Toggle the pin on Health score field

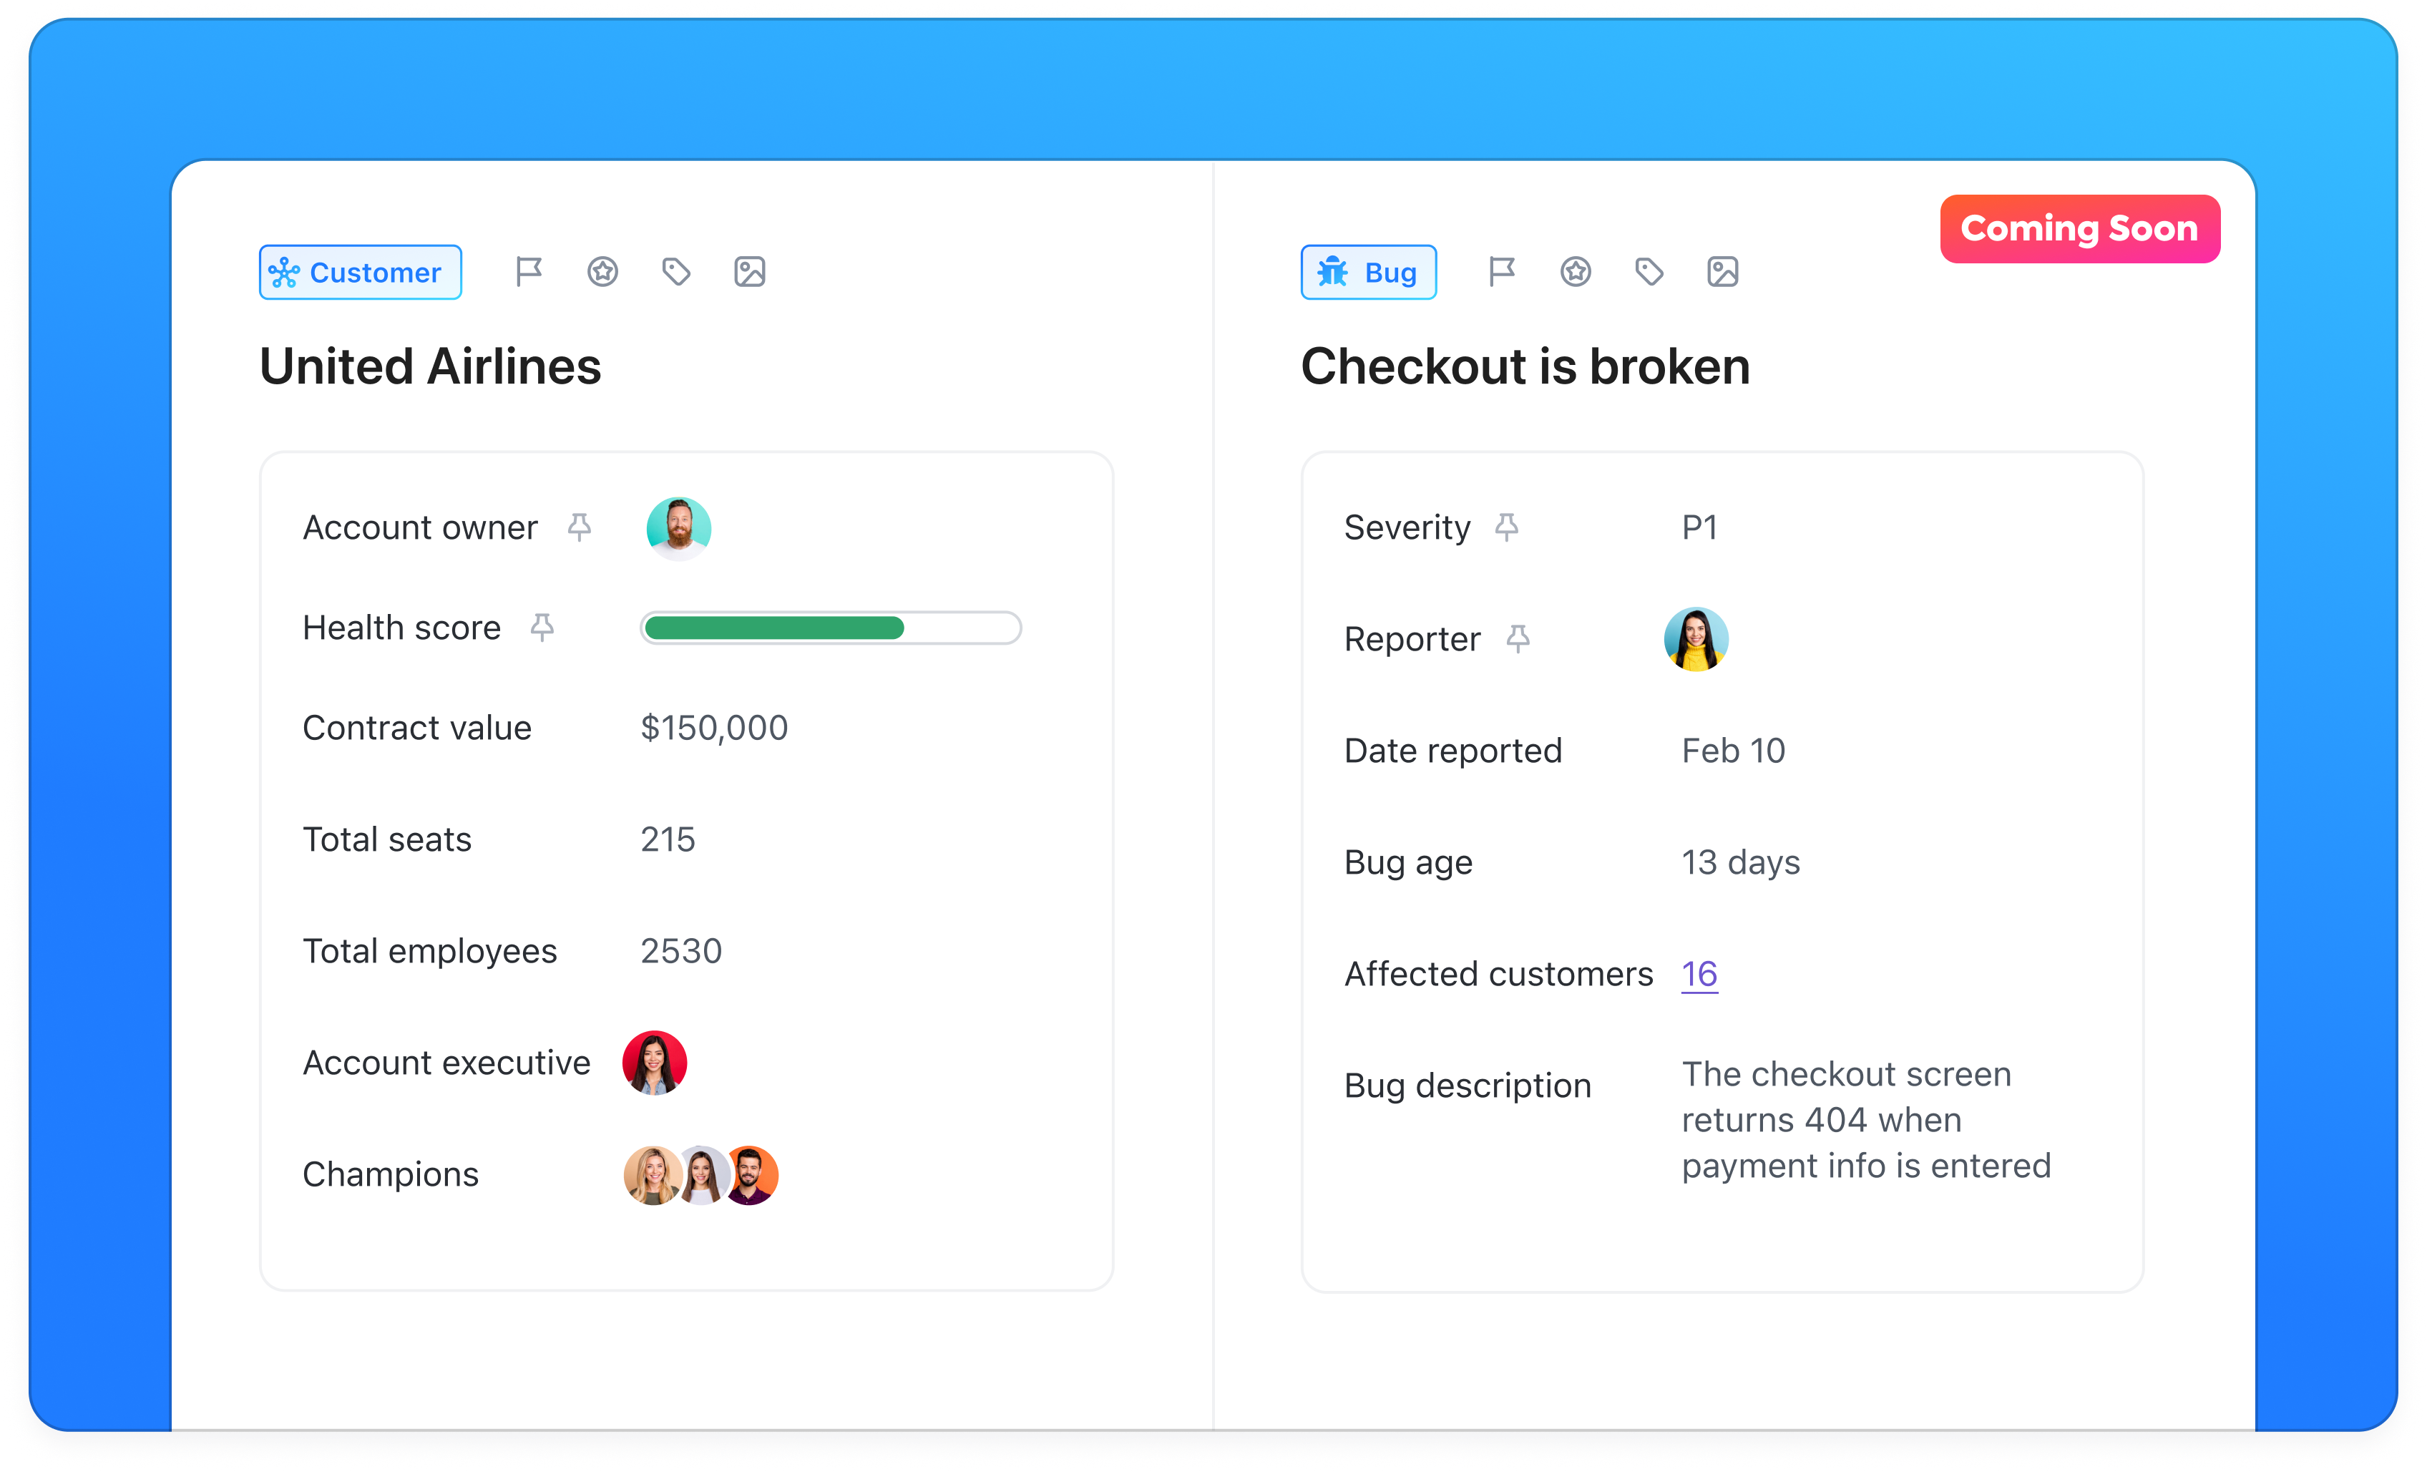click(539, 628)
